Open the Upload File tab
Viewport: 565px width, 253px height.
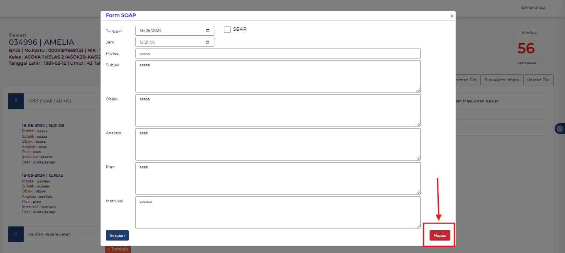coord(538,80)
